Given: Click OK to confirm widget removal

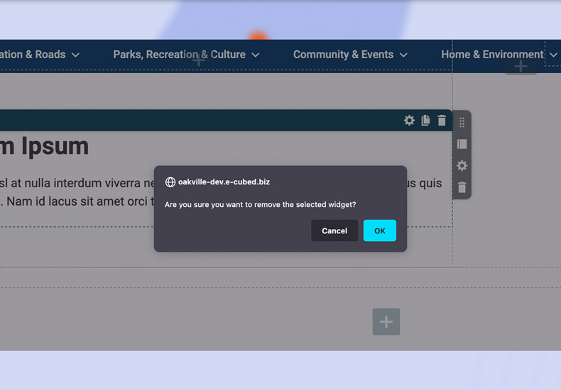Looking at the screenshot, I should click(x=379, y=230).
